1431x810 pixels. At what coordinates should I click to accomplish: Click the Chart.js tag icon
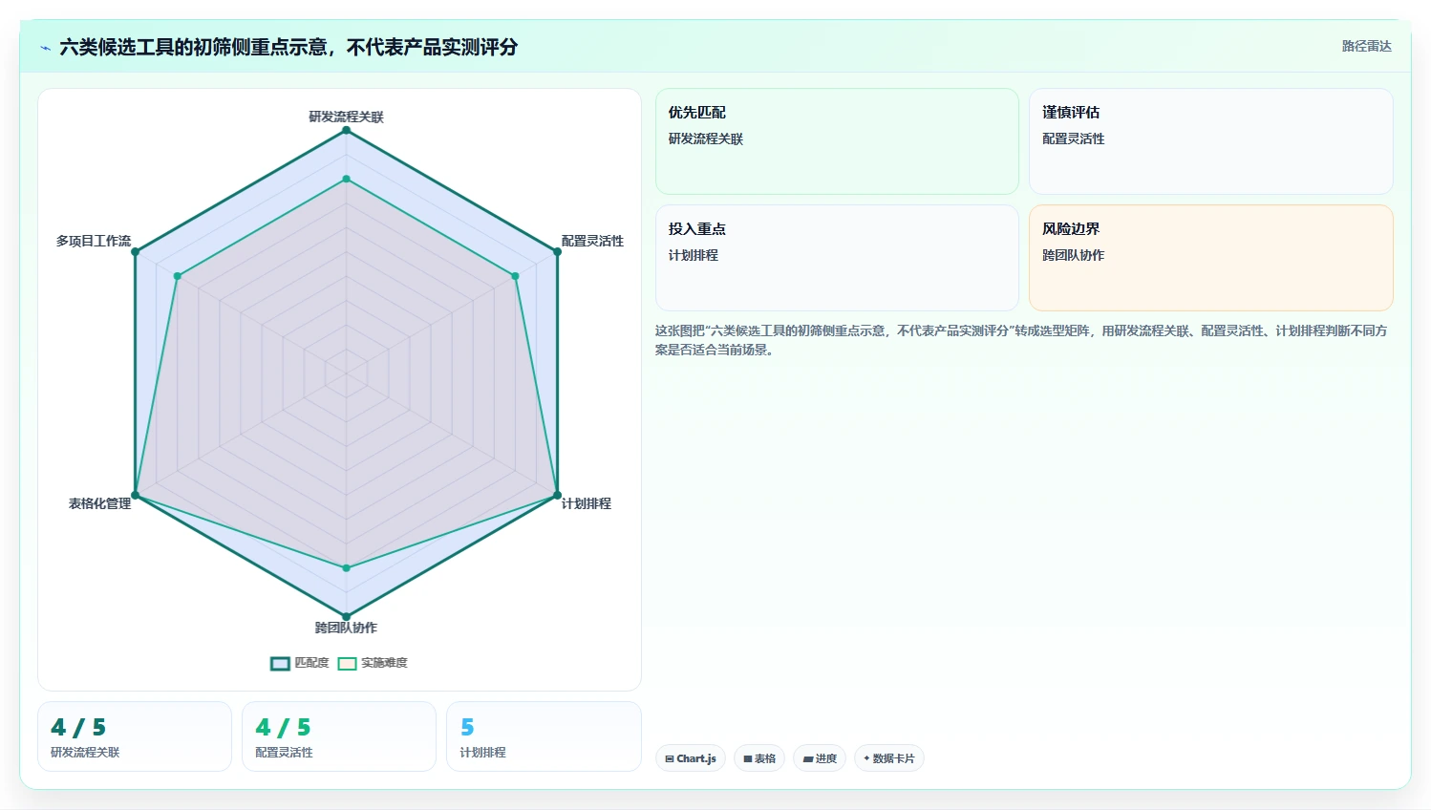[670, 758]
